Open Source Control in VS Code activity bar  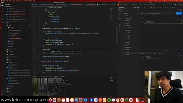[x=2, y=12]
